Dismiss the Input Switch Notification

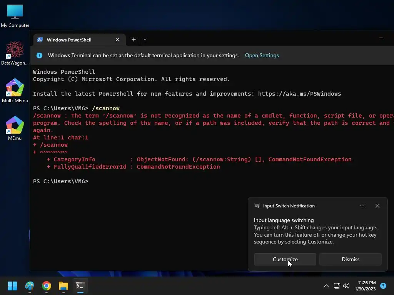click(x=350, y=259)
